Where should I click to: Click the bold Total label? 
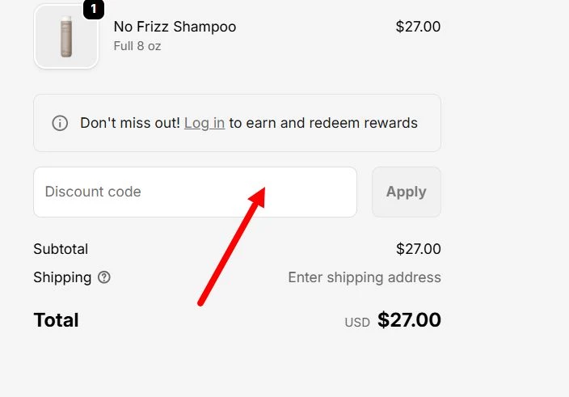pos(56,320)
